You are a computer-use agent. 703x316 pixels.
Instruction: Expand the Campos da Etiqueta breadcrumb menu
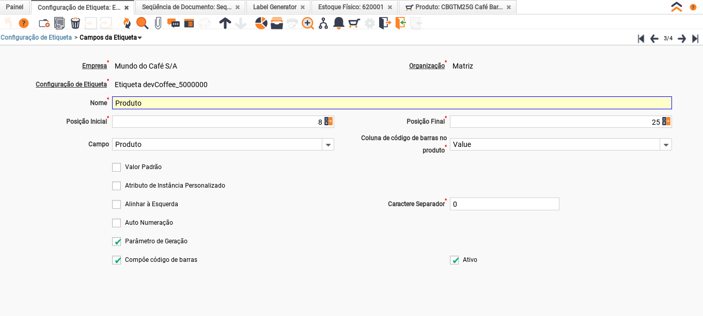click(140, 38)
